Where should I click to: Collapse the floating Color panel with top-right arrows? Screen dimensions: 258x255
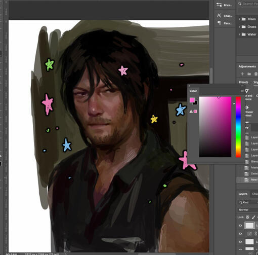click(242, 86)
